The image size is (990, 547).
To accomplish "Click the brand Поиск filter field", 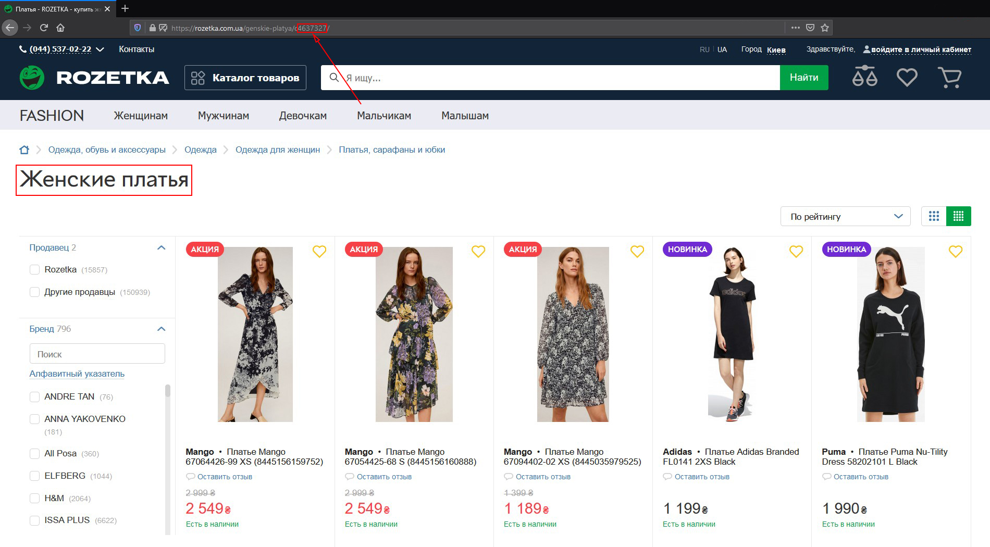I will click(97, 354).
